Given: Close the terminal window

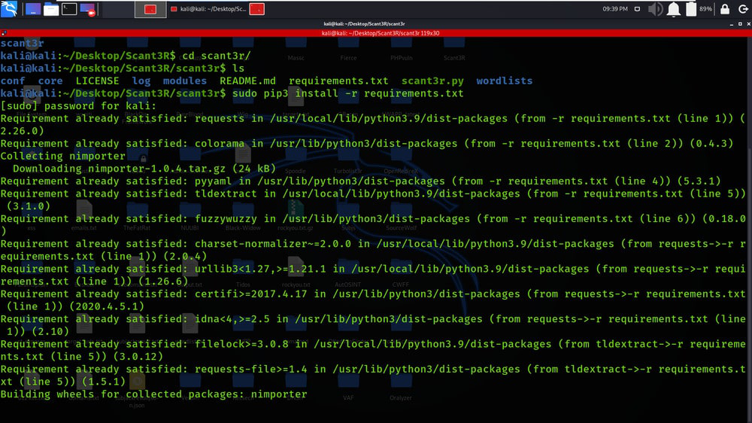Looking at the screenshot, I should (748, 24).
